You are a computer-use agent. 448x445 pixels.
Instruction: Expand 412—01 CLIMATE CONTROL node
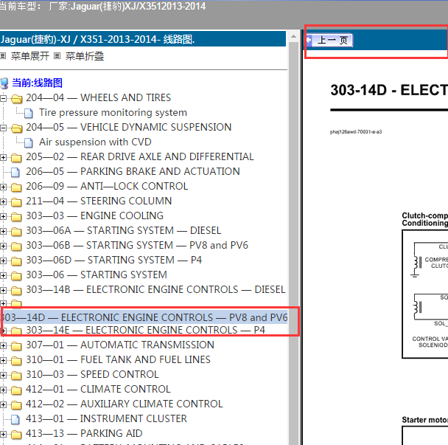click(3, 390)
